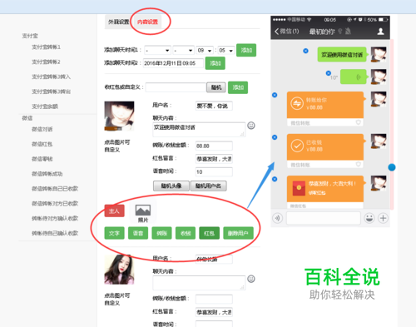The height and width of the screenshot is (327, 416).
Task: Click the 随机头像 button
Action: coord(171,186)
